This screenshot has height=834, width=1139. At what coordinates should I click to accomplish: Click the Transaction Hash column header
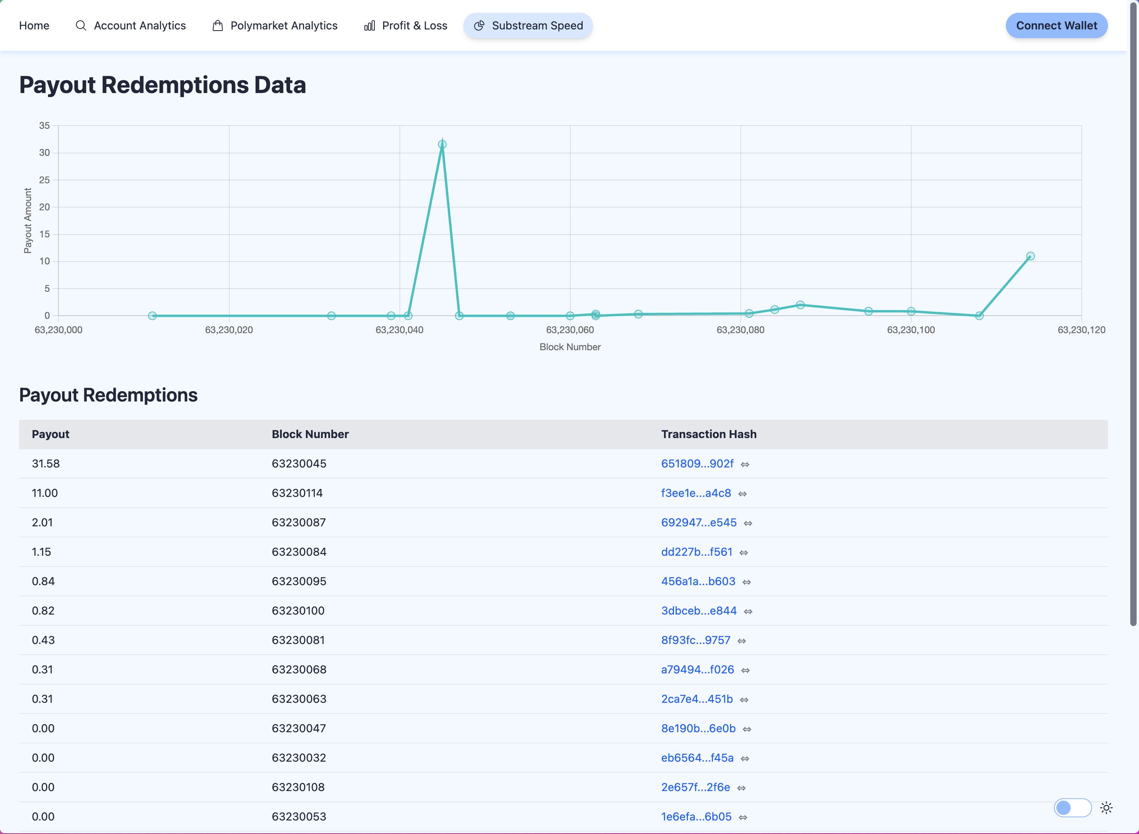[x=709, y=434]
